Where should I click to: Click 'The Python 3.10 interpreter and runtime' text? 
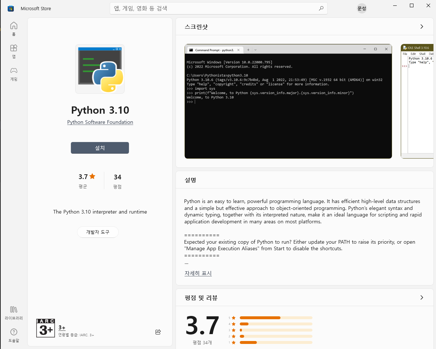pyautogui.click(x=100, y=212)
